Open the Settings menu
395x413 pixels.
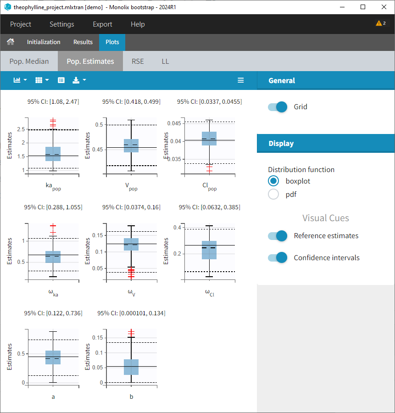61,24
